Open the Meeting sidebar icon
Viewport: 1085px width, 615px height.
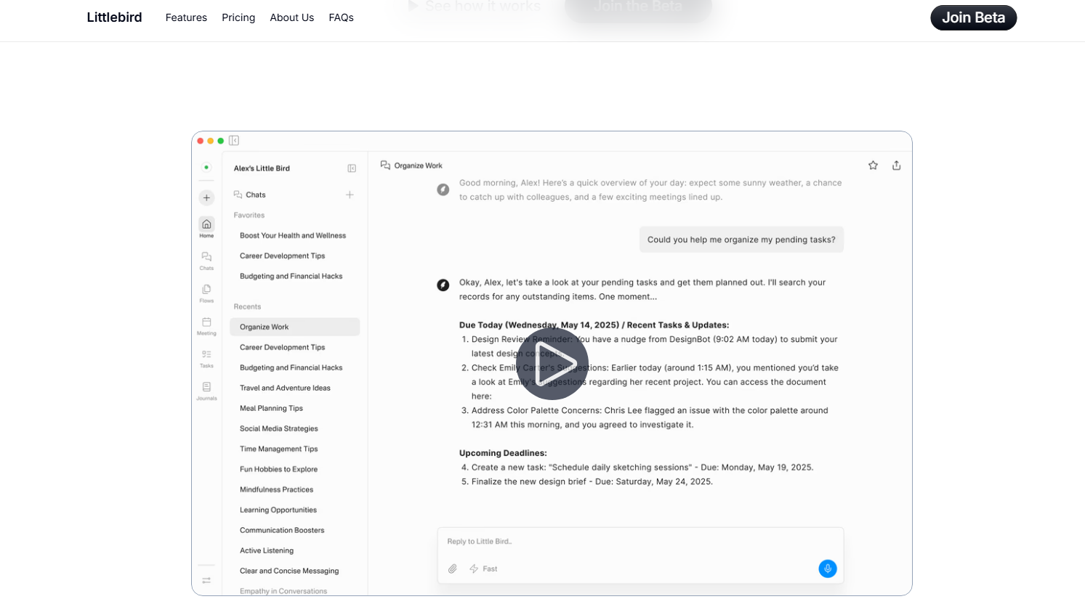[x=206, y=325]
